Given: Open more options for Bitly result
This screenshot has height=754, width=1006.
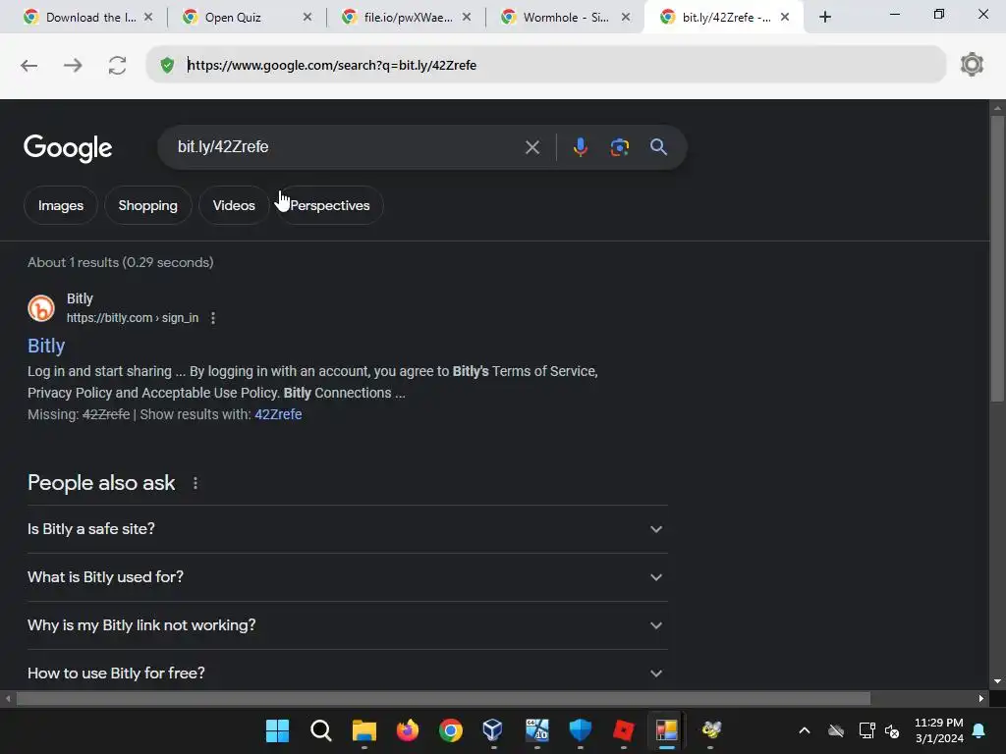Looking at the screenshot, I should 213,318.
